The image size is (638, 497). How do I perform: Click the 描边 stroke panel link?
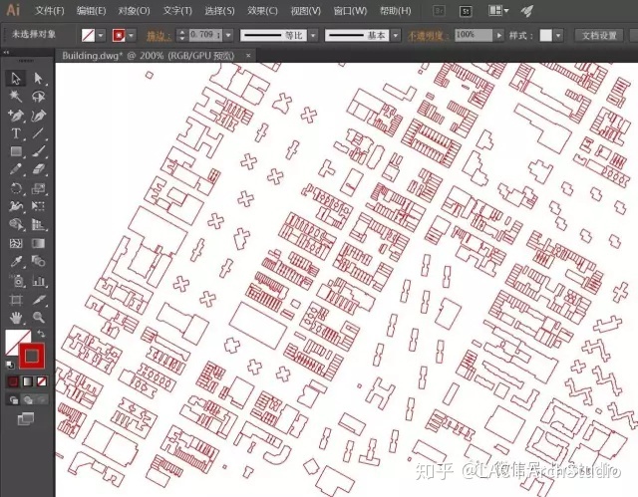click(x=159, y=36)
